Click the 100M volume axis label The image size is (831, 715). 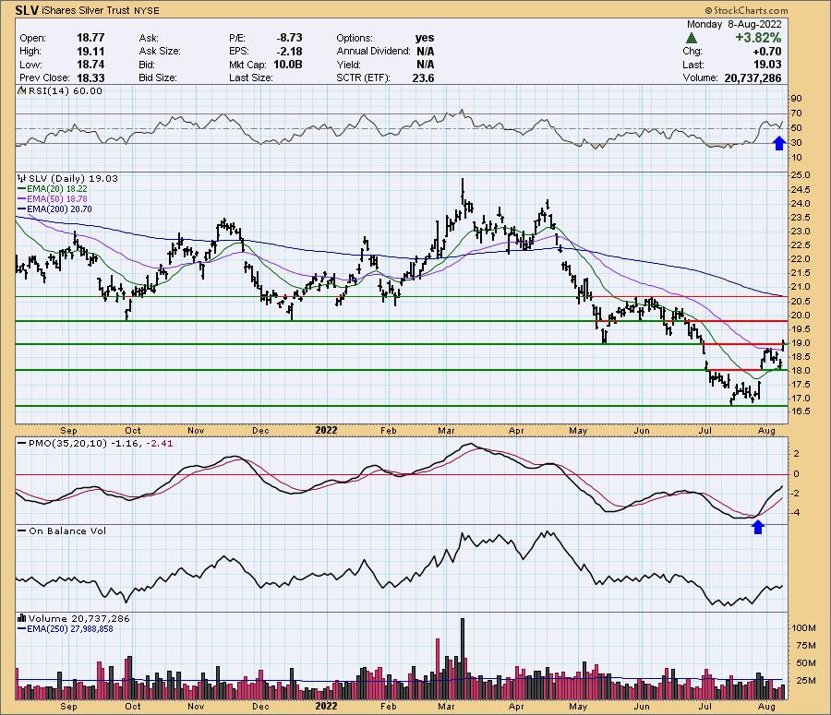click(803, 628)
